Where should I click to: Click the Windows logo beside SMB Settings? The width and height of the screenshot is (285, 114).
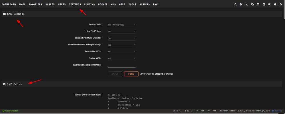tap(4, 14)
